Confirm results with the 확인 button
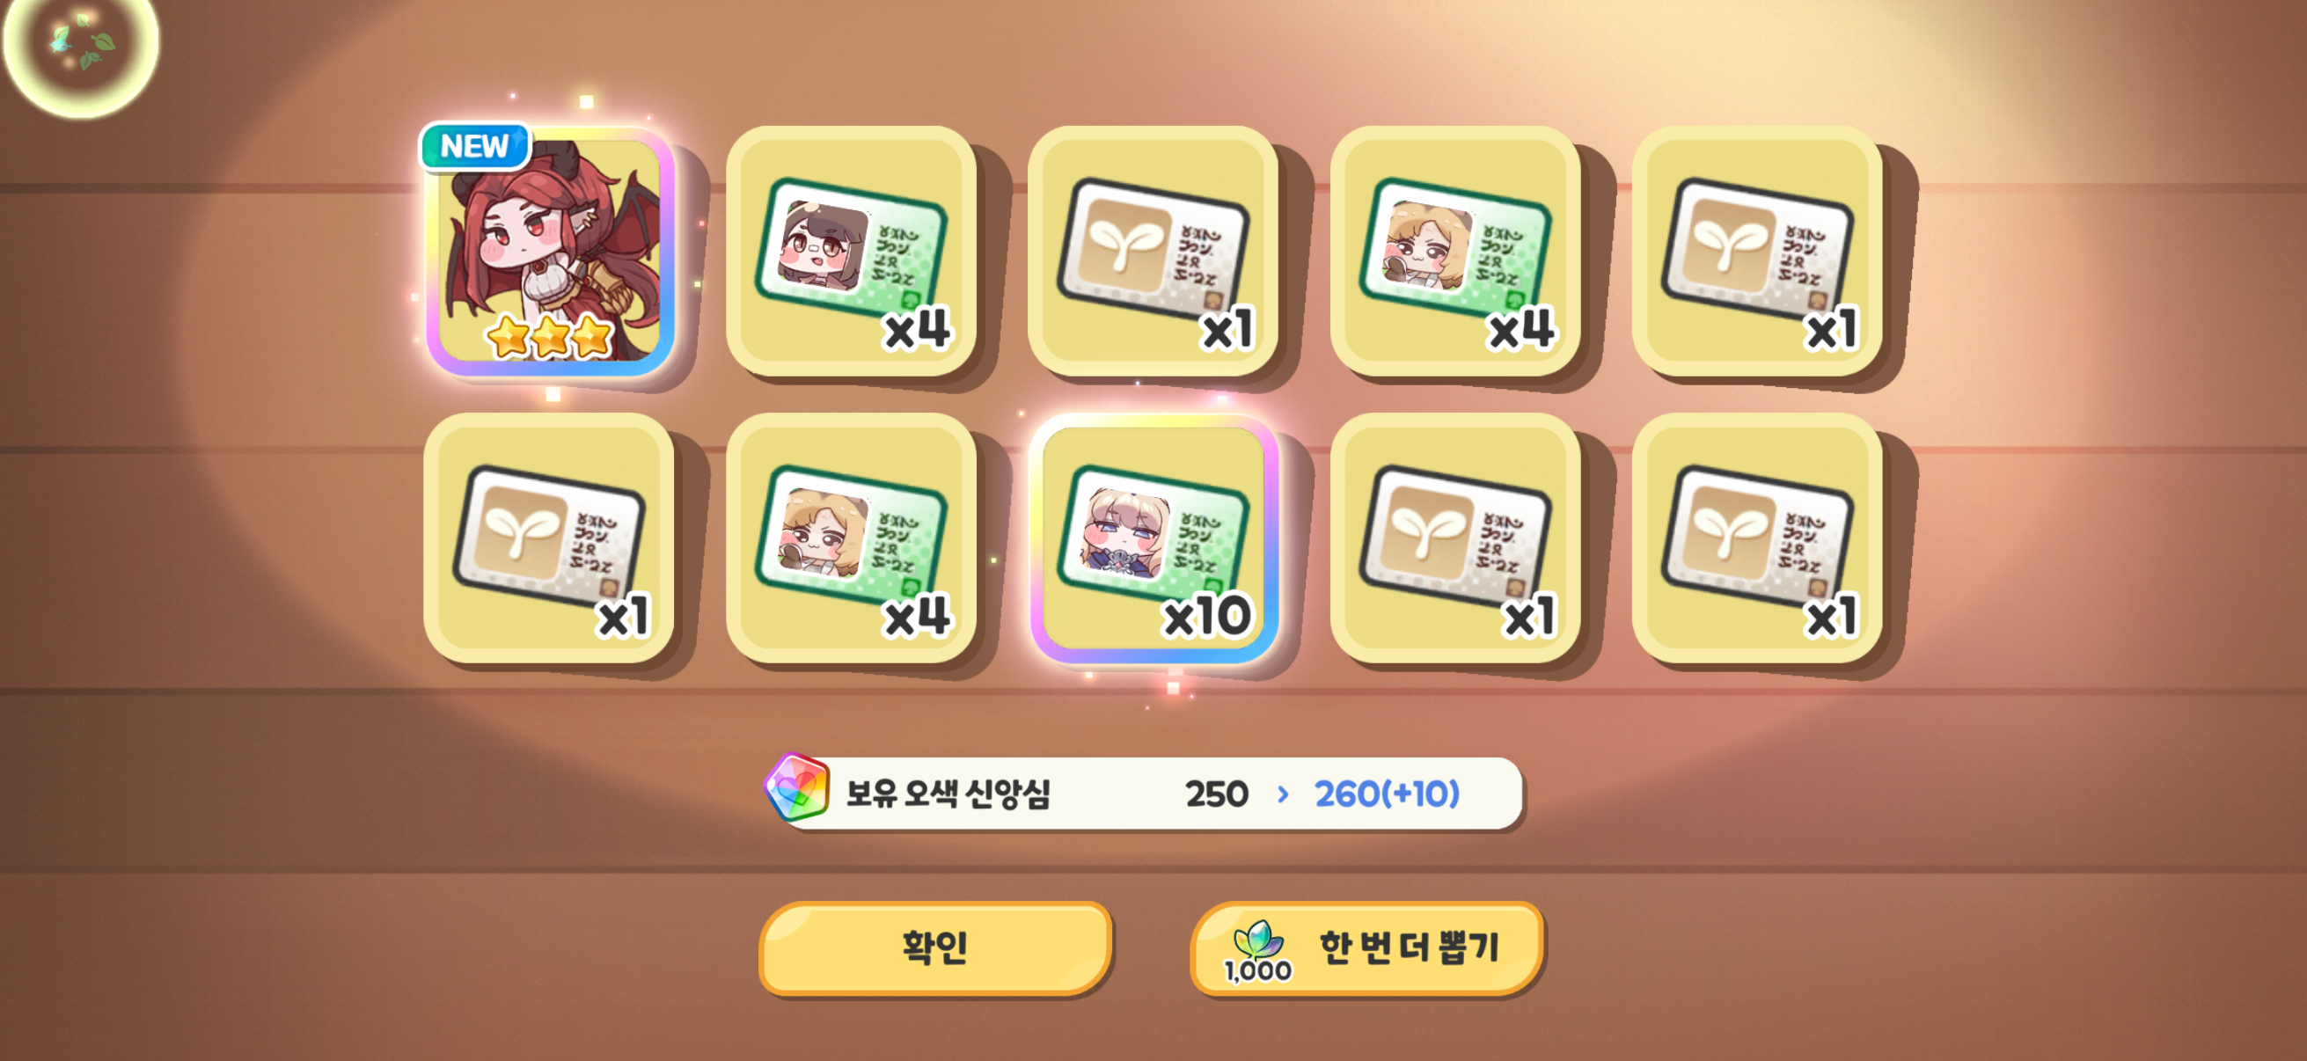The height and width of the screenshot is (1061, 2307). tap(935, 948)
